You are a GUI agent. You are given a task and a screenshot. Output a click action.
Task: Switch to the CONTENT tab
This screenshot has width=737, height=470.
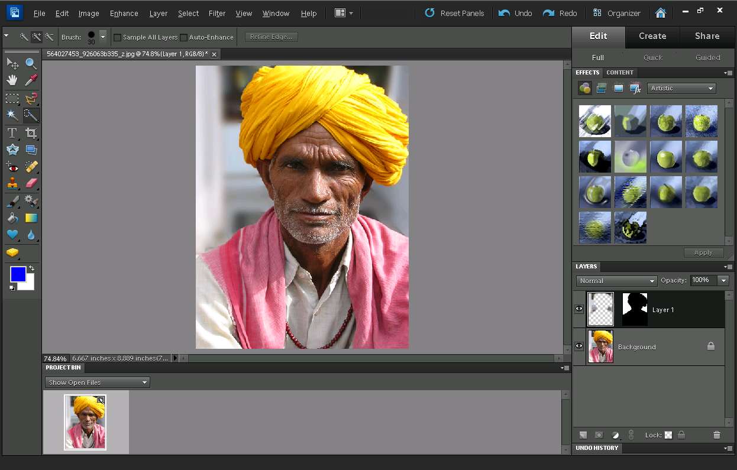pyautogui.click(x=620, y=72)
